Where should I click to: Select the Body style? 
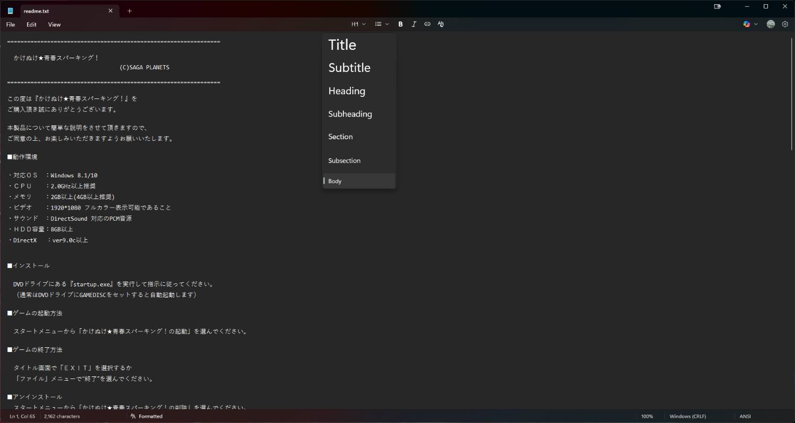tap(359, 181)
